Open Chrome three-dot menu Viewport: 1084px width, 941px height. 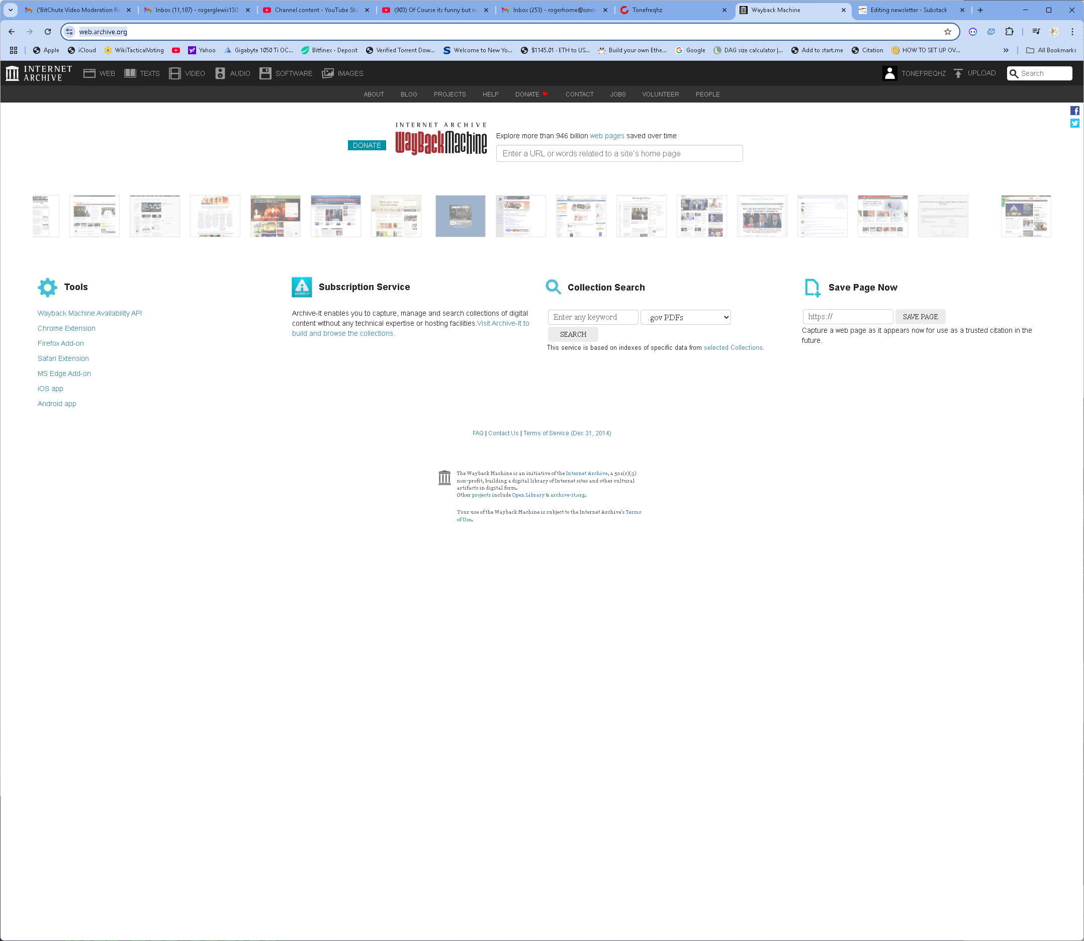[1072, 32]
